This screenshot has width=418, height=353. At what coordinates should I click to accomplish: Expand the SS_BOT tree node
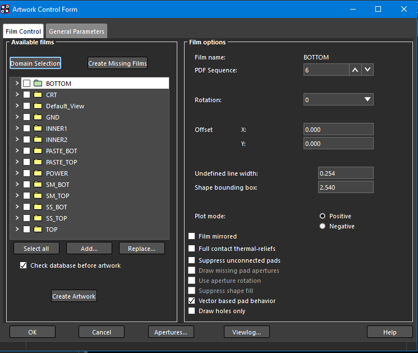click(x=17, y=207)
